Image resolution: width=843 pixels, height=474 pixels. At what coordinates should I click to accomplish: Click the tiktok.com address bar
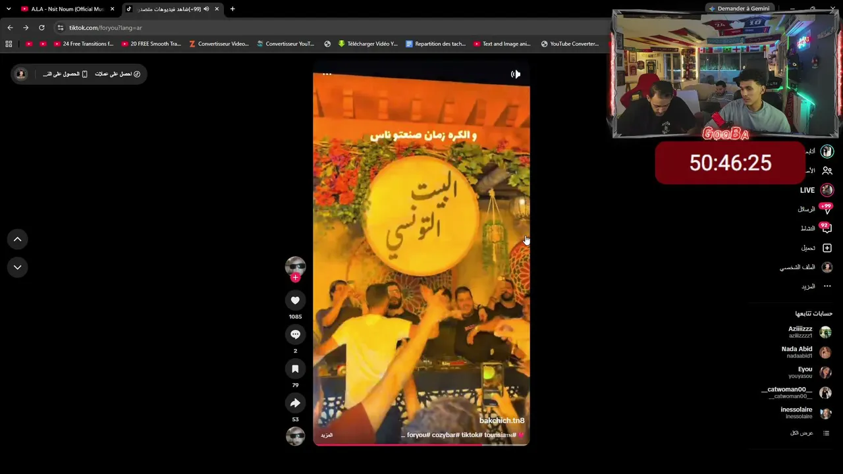pos(329,28)
